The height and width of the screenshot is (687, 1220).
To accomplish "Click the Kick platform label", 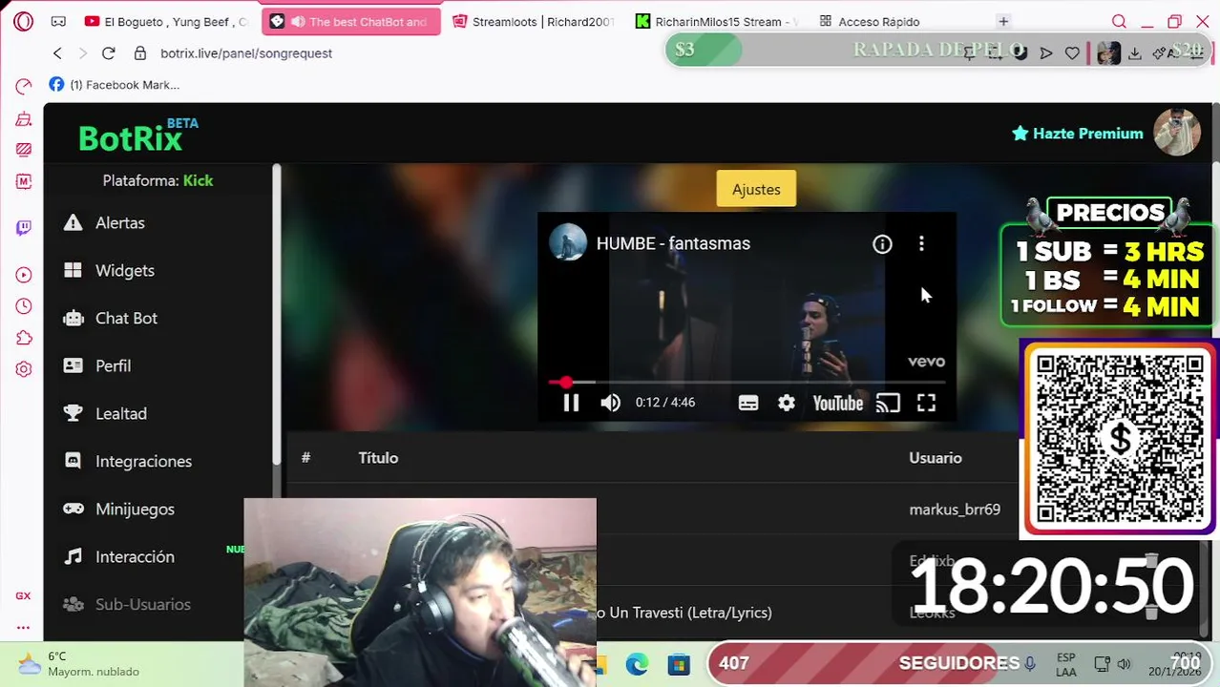I will (198, 180).
